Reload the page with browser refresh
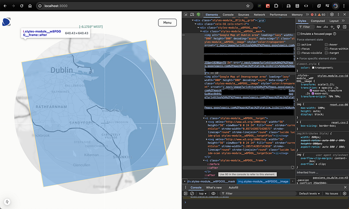Viewport: 349px width, 209px height. (21, 6)
